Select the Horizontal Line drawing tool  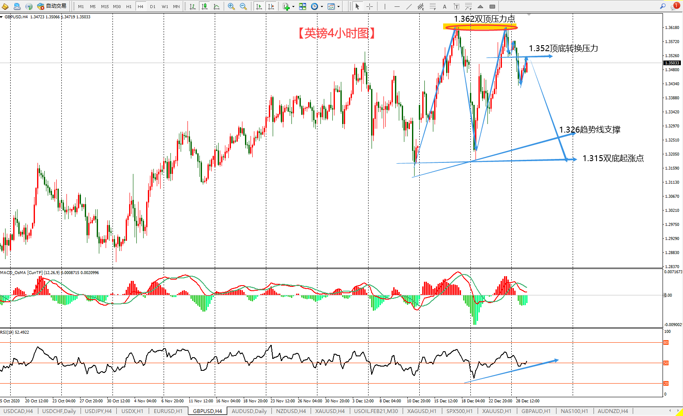397,6
